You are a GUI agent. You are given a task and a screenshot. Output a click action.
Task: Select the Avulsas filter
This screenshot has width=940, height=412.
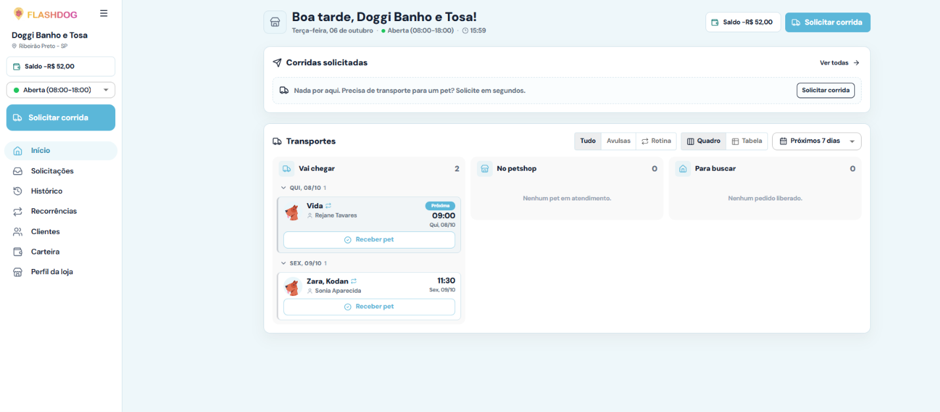tap(619, 141)
